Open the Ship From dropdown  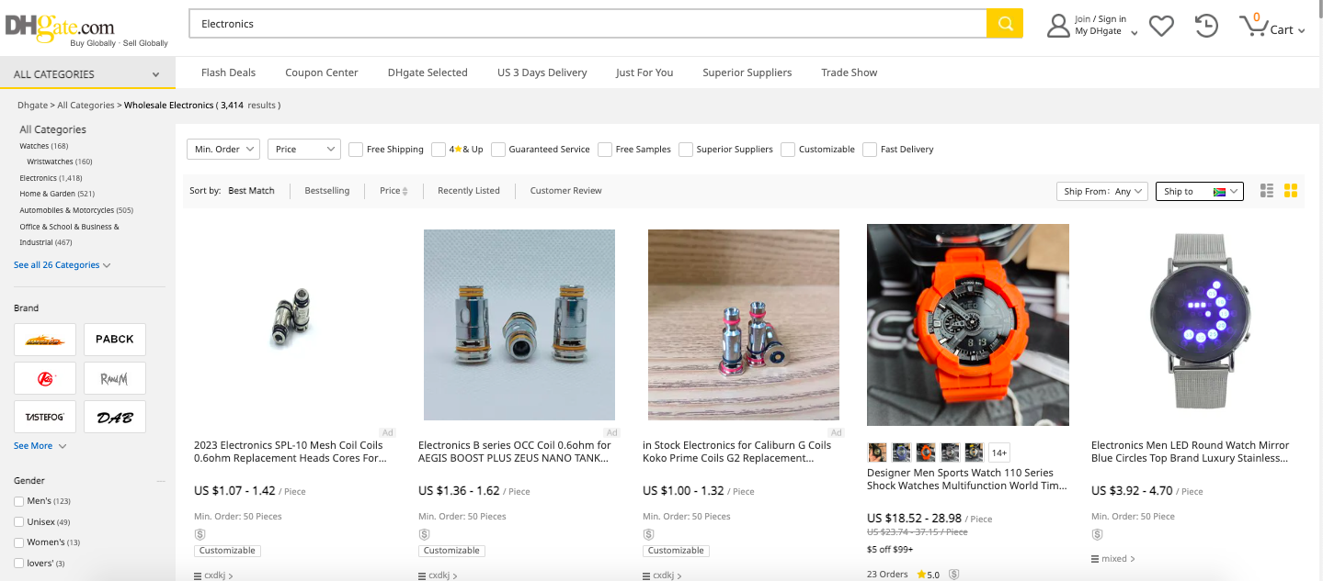[x=1101, y=191]
